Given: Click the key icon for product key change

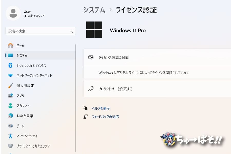Looking at the screenshot, I should (91, 89).
